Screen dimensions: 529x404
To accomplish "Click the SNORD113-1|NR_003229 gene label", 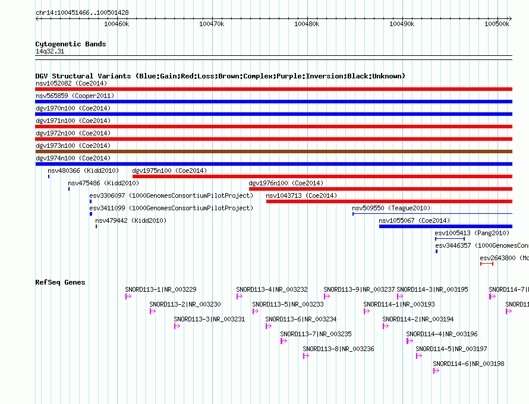I will pos(160,289).
